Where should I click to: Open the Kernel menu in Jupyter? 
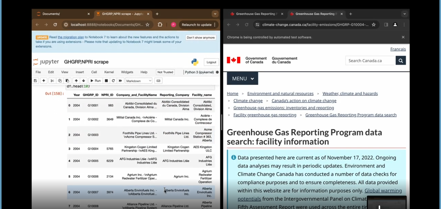109,72
